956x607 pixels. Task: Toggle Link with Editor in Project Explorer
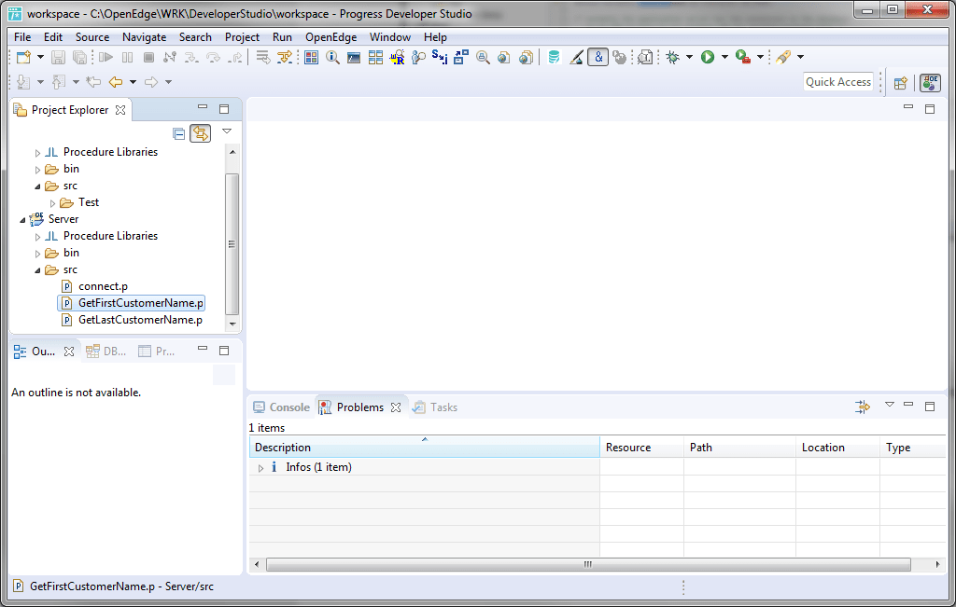pos(200,133)
